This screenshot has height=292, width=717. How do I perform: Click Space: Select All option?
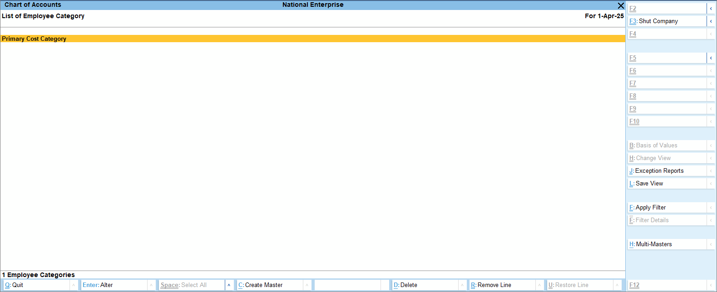point(191,285)
